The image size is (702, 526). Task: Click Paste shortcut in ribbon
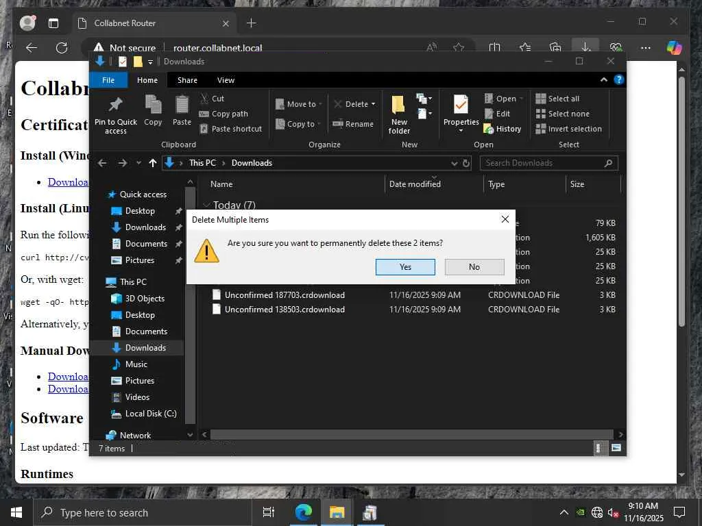pyautogui.click(x=231, y=129)
